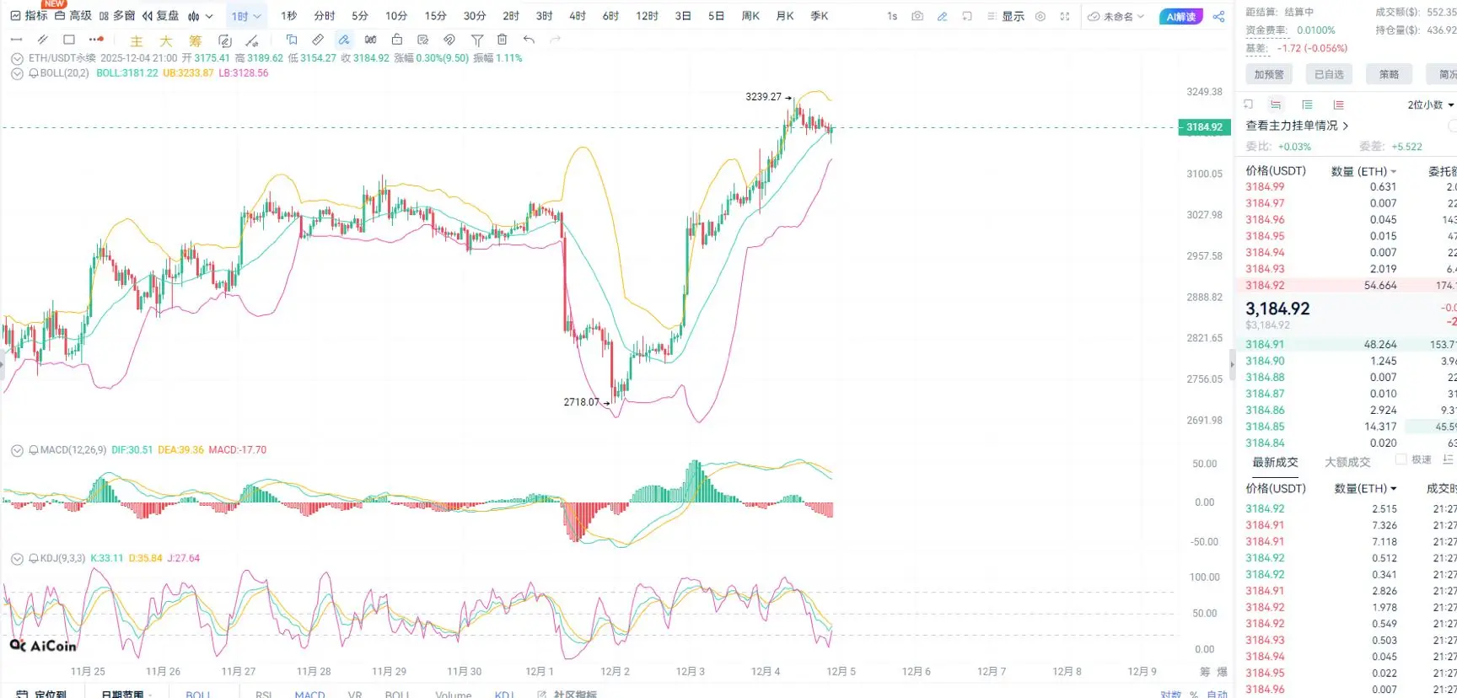Switch to 最新成交 recent trades tab
The image size is (1457, 698).
(1275, 462)
